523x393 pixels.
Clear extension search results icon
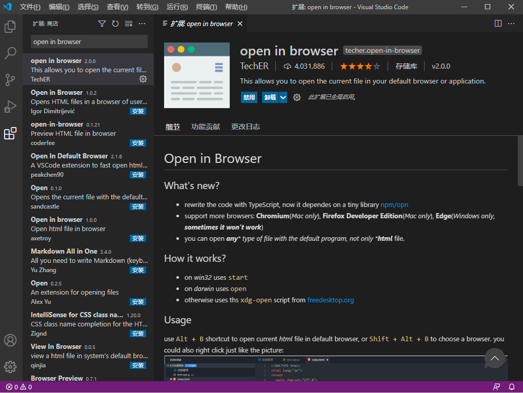pos(129,24)
